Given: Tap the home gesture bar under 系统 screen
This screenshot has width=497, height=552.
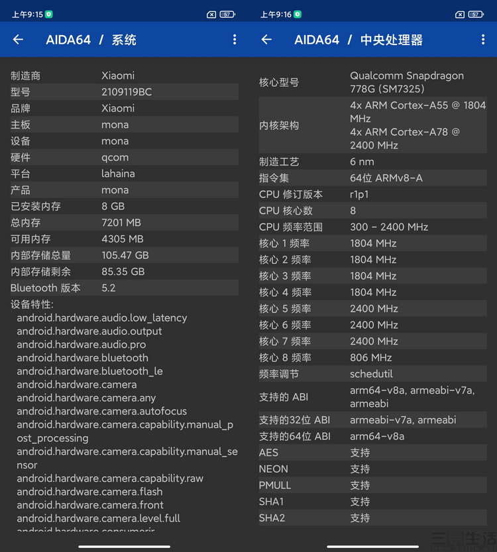Looking at the screenshot, I should 125,547.
